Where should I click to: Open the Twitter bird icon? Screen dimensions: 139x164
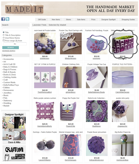(x=7, y=19)
